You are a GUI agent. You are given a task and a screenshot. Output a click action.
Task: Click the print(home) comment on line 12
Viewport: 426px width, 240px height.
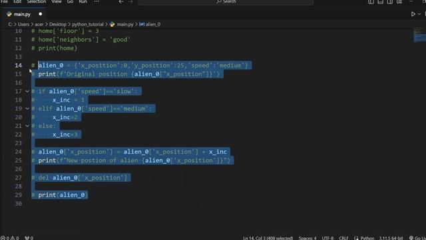point(55,48)
